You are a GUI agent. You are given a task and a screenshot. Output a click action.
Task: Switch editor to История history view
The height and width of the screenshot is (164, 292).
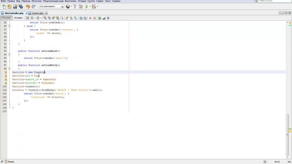pyautogui.click(x=18, y=18)
